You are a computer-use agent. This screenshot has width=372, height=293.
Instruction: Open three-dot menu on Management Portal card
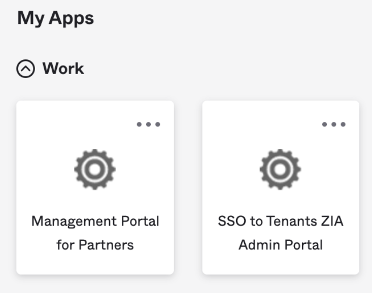(149, 124)
